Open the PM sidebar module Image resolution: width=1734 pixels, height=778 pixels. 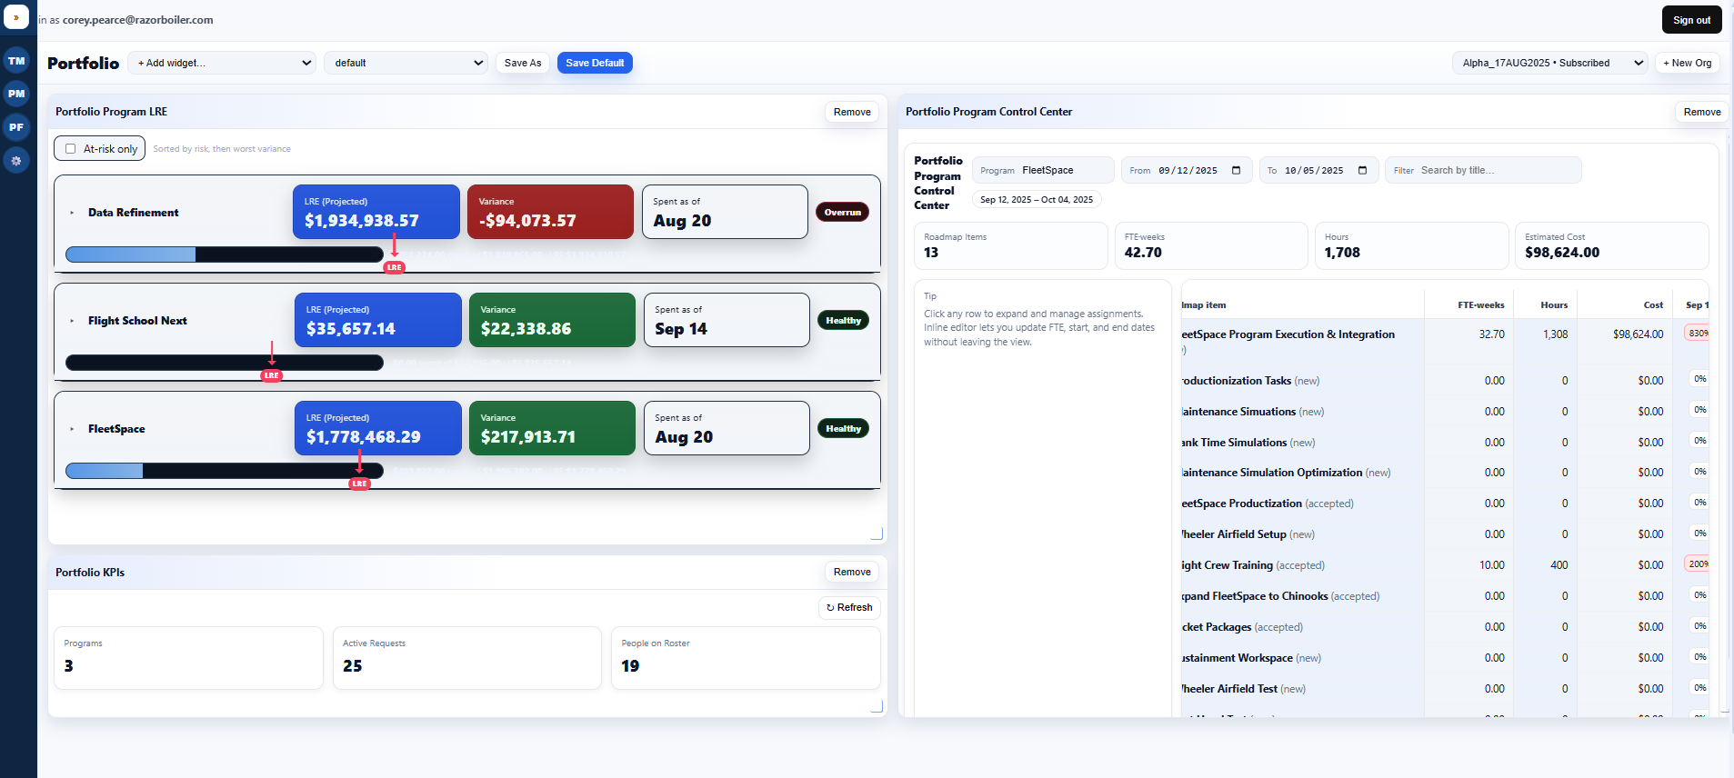click(x=16, y=94)
